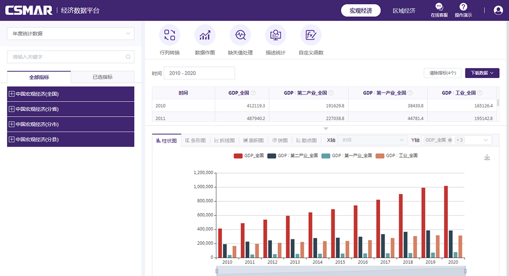Open the Y轴 indicator dropdown
509x276 pixels.
point(485,140)
